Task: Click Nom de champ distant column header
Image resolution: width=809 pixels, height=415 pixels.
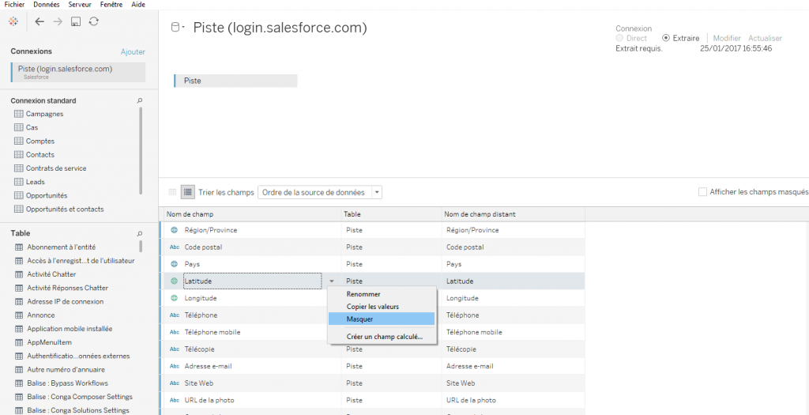Action: (x=514, y=213)
